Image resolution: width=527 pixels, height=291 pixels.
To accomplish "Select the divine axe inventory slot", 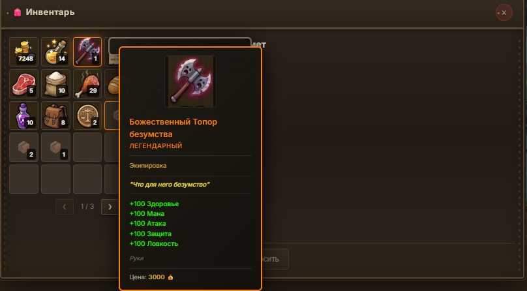I will (87, 52).
